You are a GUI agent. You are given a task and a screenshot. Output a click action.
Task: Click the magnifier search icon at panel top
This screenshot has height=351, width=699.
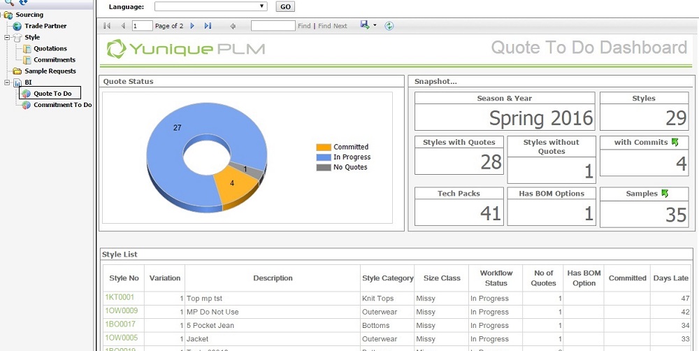pos(9,2)
